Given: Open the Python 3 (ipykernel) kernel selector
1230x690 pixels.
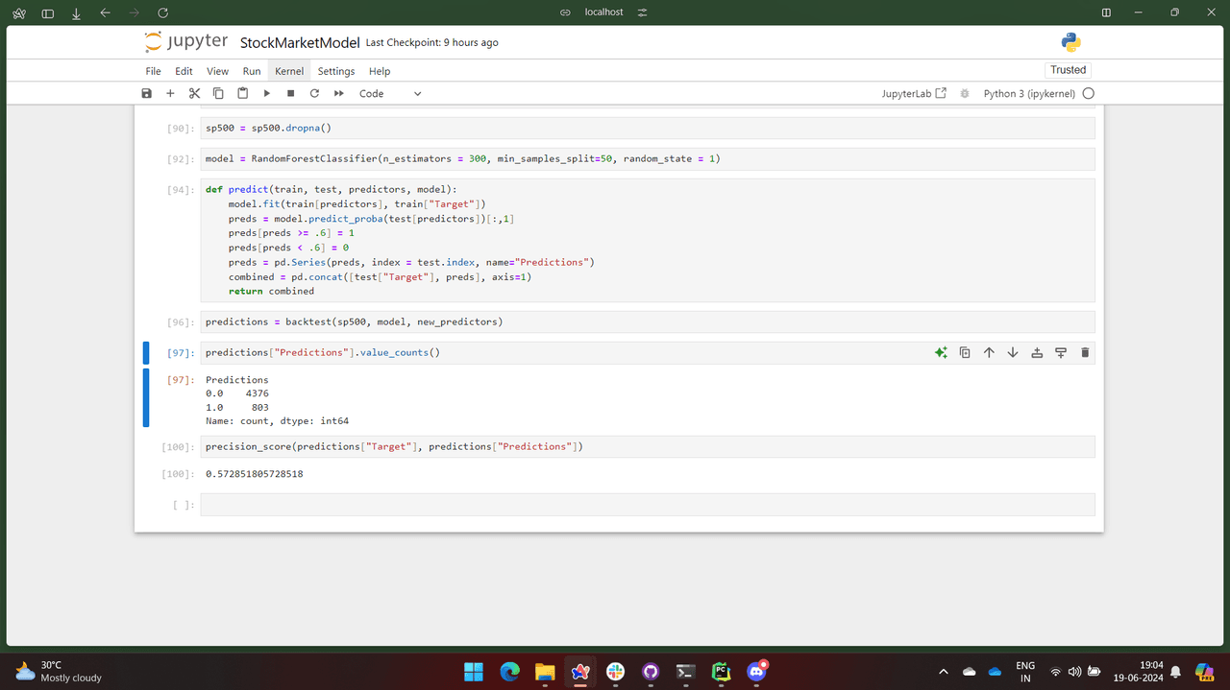Looking at the screenshot, I should 1028,93.
